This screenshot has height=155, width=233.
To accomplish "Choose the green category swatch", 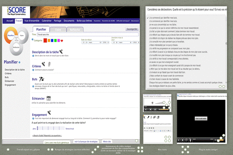I will pyautogui.click(x=55, y=40).
